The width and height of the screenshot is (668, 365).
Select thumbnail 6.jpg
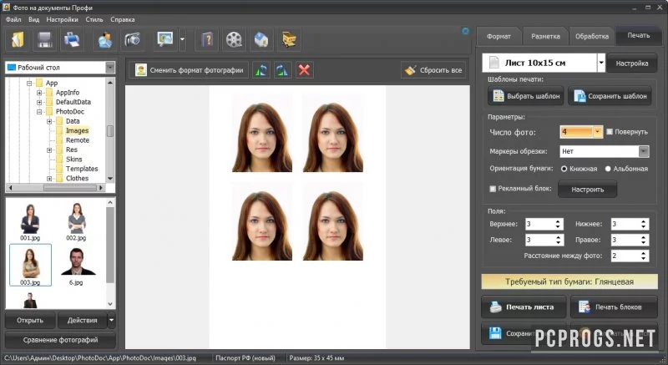[x=76, y=266]
